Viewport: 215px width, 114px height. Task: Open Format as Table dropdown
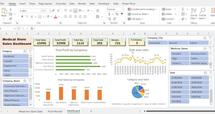pyautogui.click(x=138, y=14)
